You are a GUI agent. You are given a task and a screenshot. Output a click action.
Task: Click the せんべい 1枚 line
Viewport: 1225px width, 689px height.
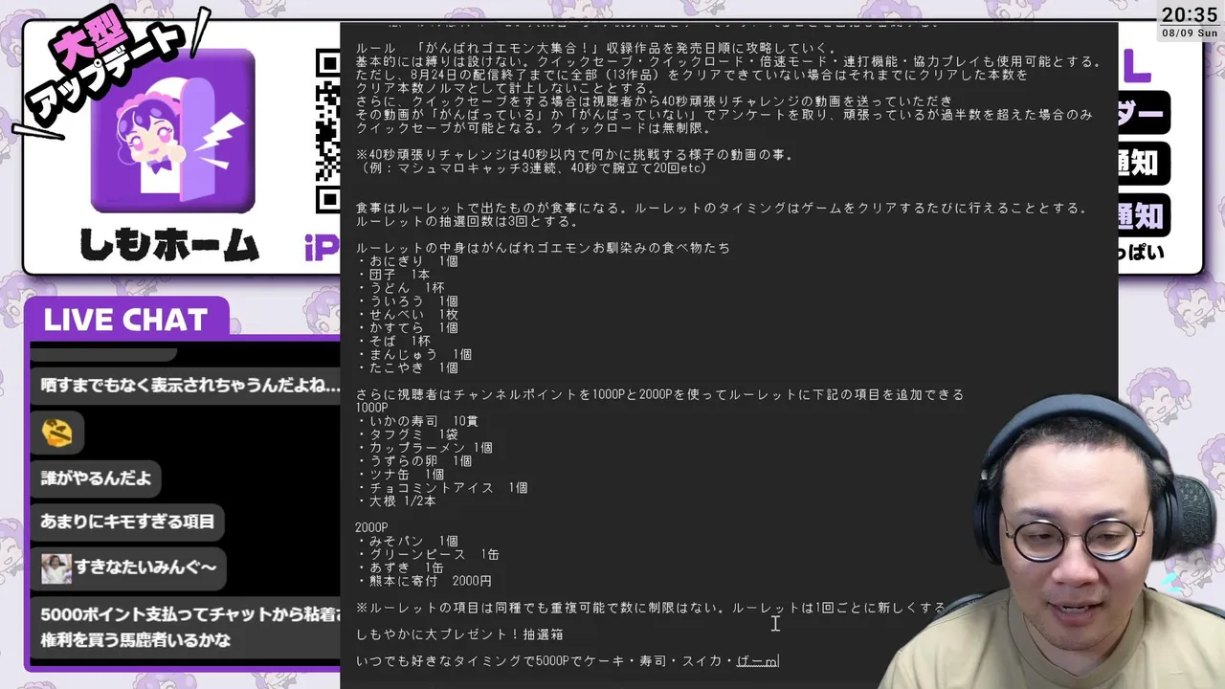(x=407, y=316)
